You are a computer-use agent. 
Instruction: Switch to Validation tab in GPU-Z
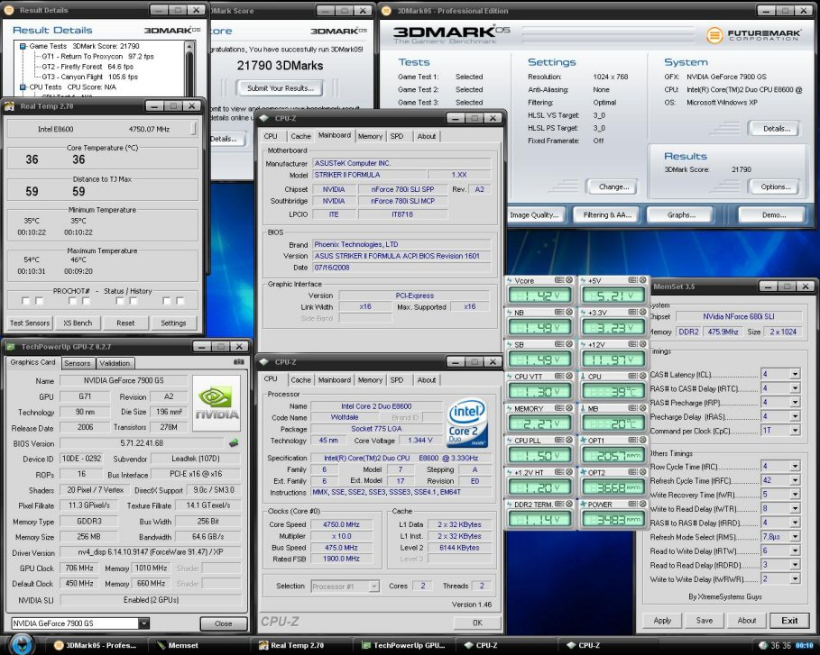click(115, 363)
